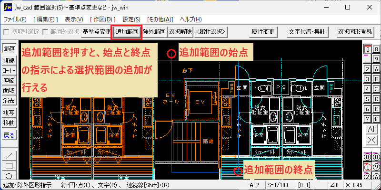This screenshot has width=381, height=190.
Task: Toggle circled layer group button 0
Action: 367,157
